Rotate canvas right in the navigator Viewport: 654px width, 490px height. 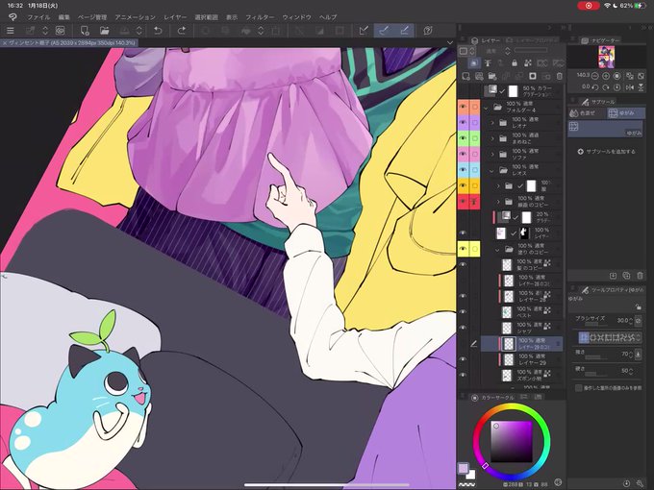click(606, 87)
